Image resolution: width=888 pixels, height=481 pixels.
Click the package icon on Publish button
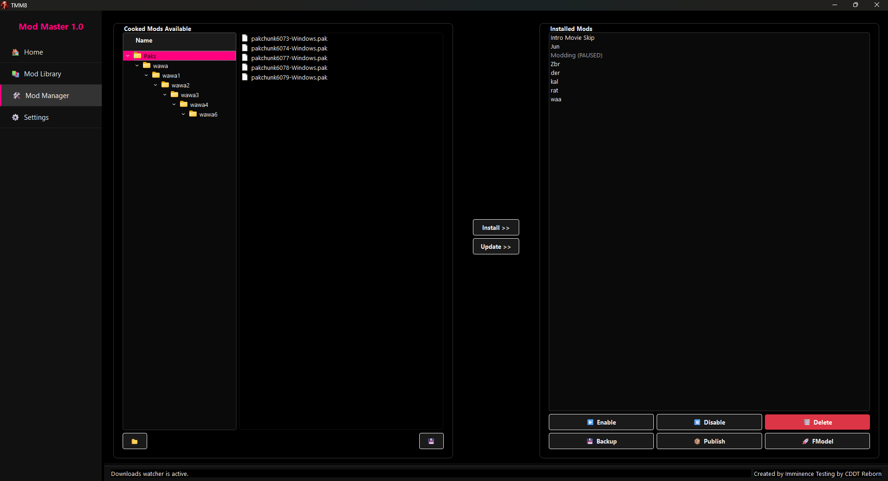(696, 441)
